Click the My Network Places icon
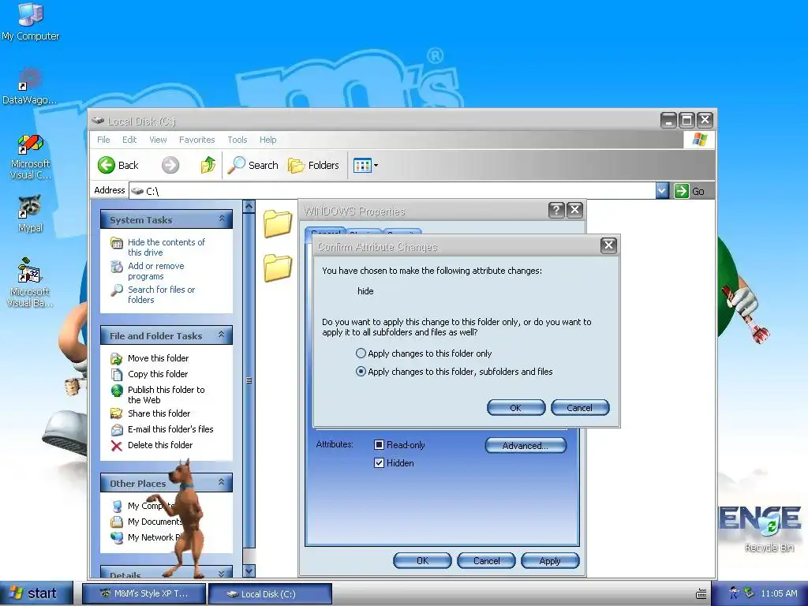Viewport: 808px width, 606px height. pos(117,537)
